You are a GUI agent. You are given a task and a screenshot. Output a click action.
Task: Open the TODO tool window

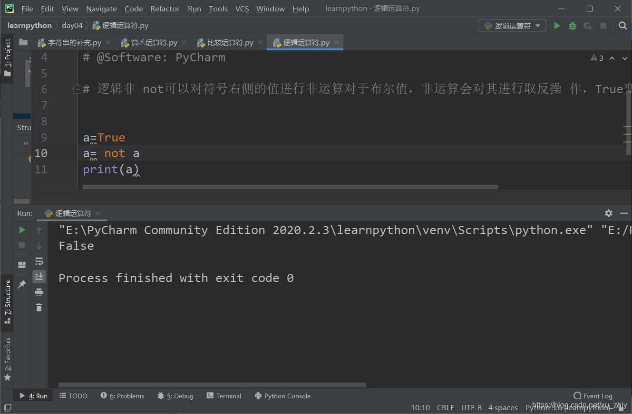click(74, 396)
